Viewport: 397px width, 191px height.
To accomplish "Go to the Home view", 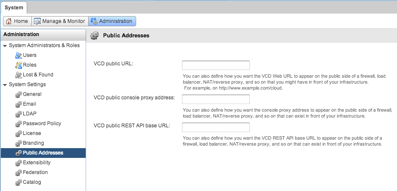I will click(17, 21).
